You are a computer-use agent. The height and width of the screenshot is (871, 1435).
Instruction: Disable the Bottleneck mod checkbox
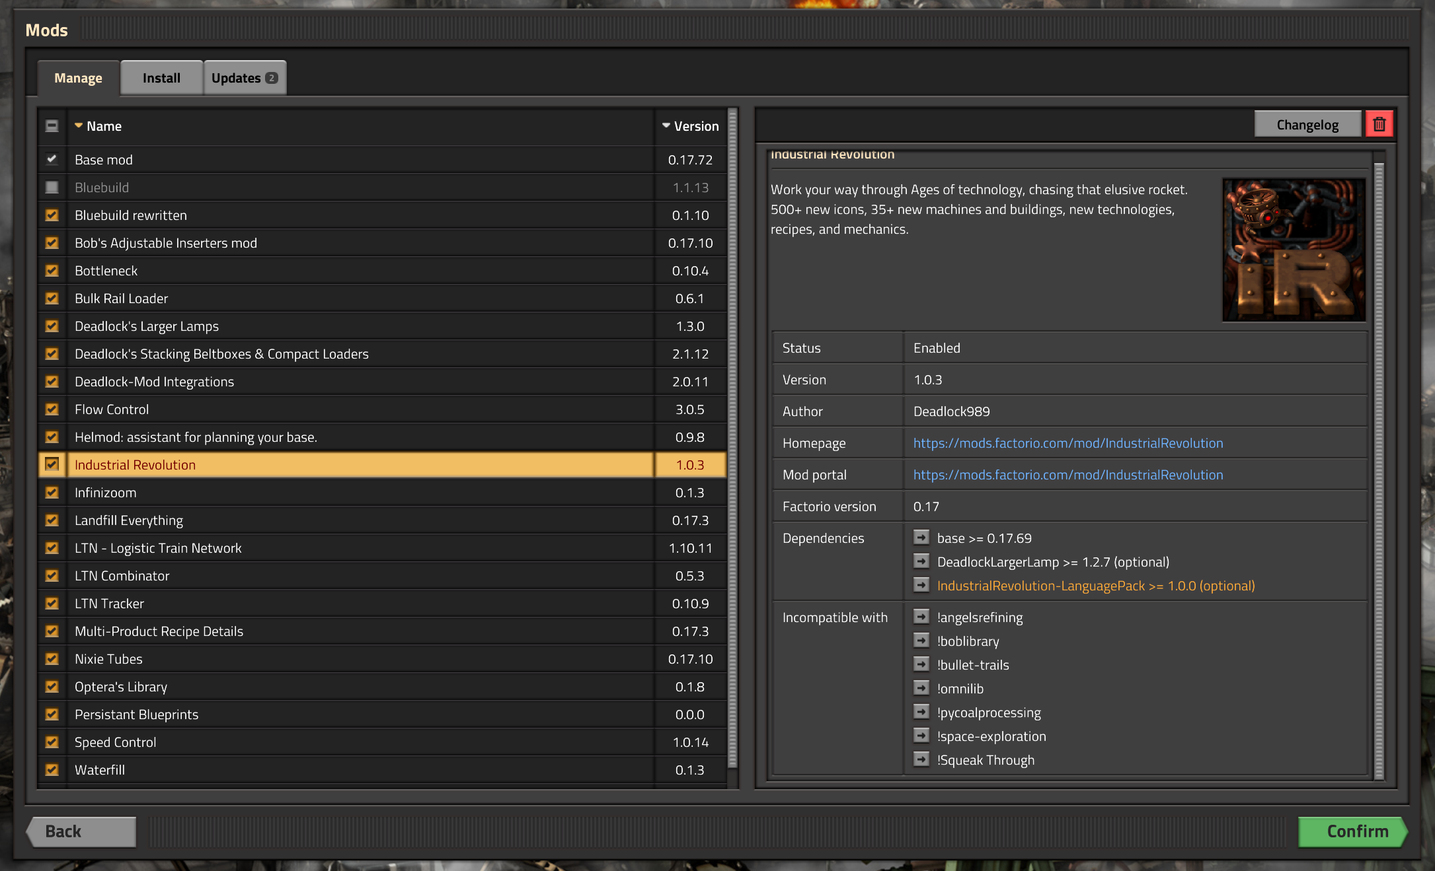pos(52,271)
